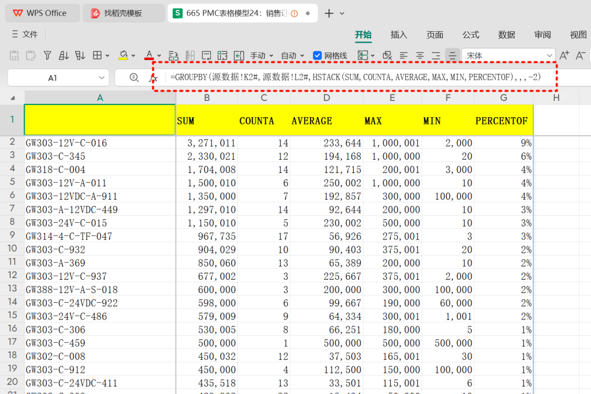
Task: Click inside the GROUPBY formula bar
Action: coord(356,77)
